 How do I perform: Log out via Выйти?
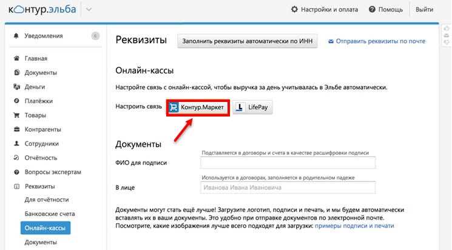424,10
